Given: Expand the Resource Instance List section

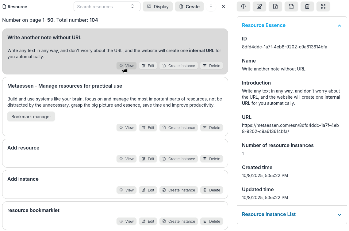Looking at the screenshot, I should tap(339, 215).
